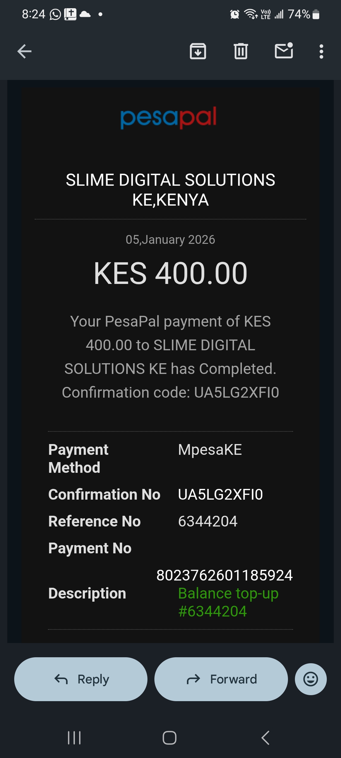Tap the KES 400.00 amount heading
The image size is (341, 758).
coord(170,274)
